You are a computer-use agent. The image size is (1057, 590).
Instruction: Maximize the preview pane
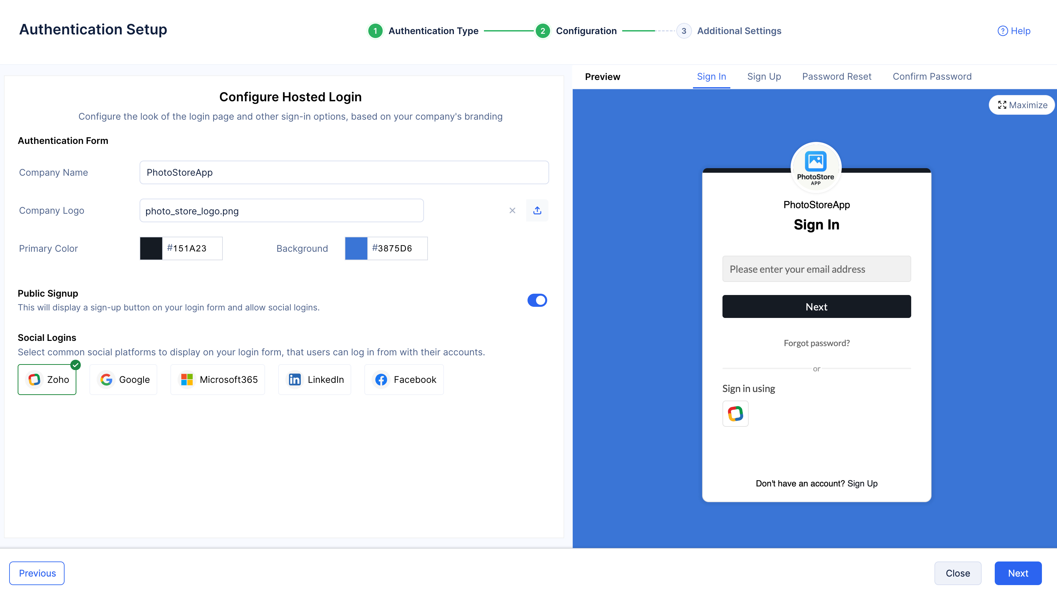1022,105
